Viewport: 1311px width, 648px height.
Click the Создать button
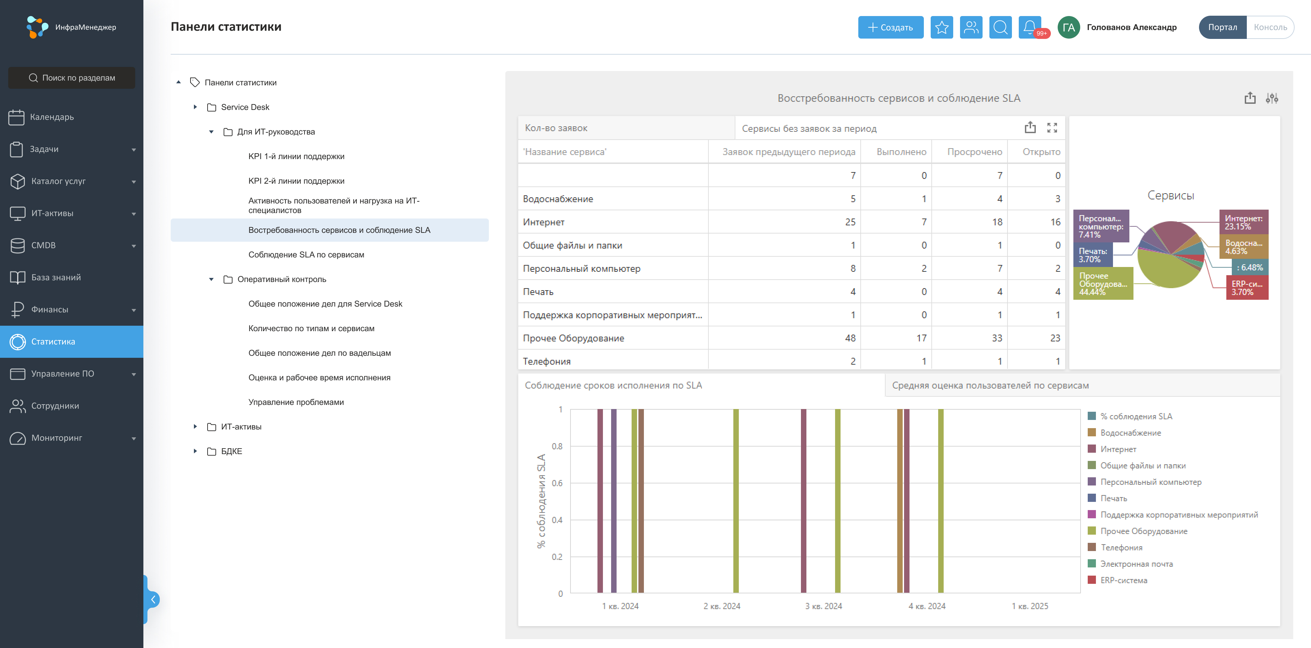(x=890, y=28)
